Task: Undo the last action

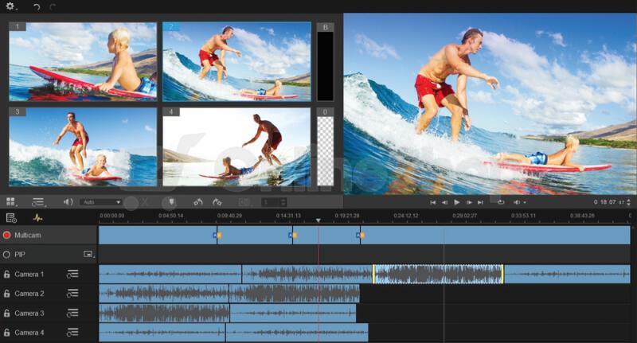Action: point(37,6)
